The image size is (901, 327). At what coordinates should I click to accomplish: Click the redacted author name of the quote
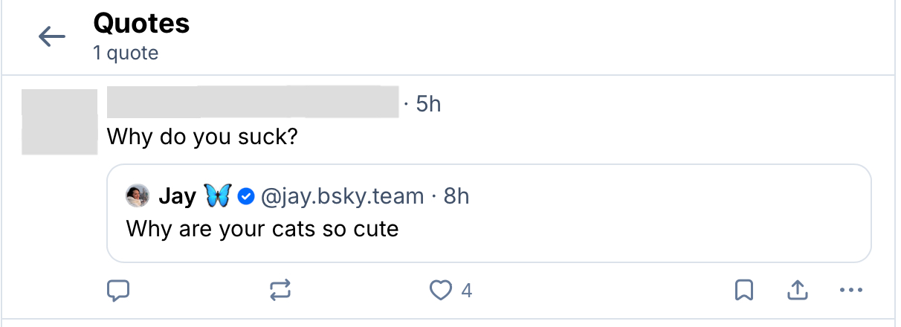click(253, 103)
